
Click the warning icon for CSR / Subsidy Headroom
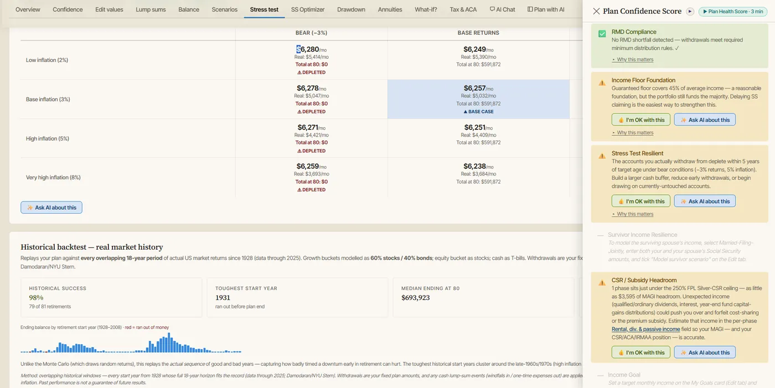pyautogui.click(x=602, y=283)
